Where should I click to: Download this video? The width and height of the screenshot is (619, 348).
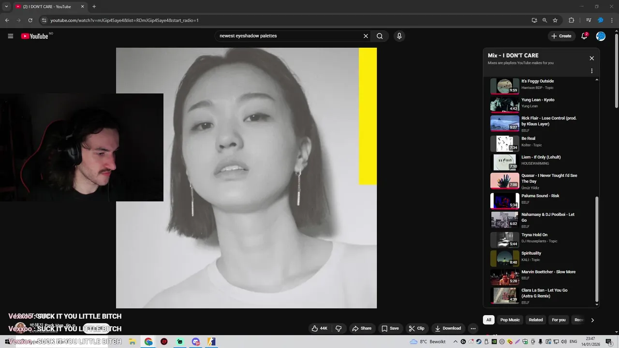(448, 328)
